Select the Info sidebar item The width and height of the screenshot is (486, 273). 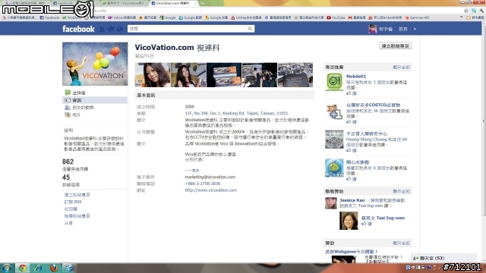pos(95,100)
